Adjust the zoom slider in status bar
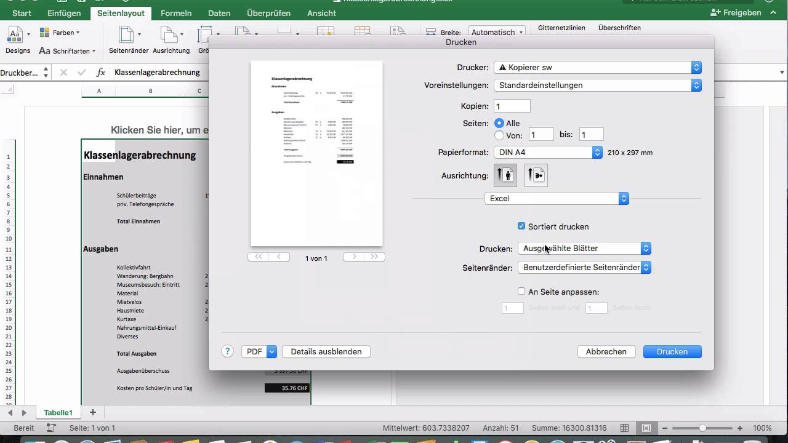Image resolution: width=788 pixels, height=443 pixels. 702,428
